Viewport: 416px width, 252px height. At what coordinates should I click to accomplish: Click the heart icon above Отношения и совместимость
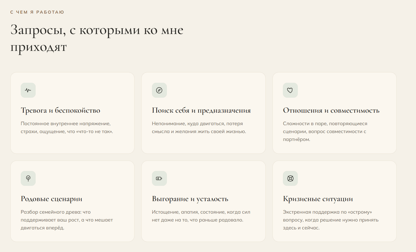coord(290,90)
